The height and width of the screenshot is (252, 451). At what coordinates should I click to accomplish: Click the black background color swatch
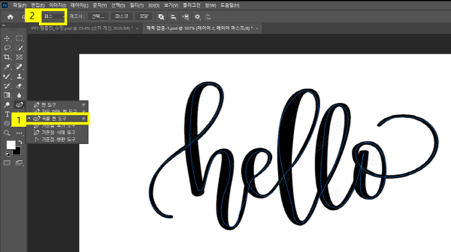pos(17,151)
